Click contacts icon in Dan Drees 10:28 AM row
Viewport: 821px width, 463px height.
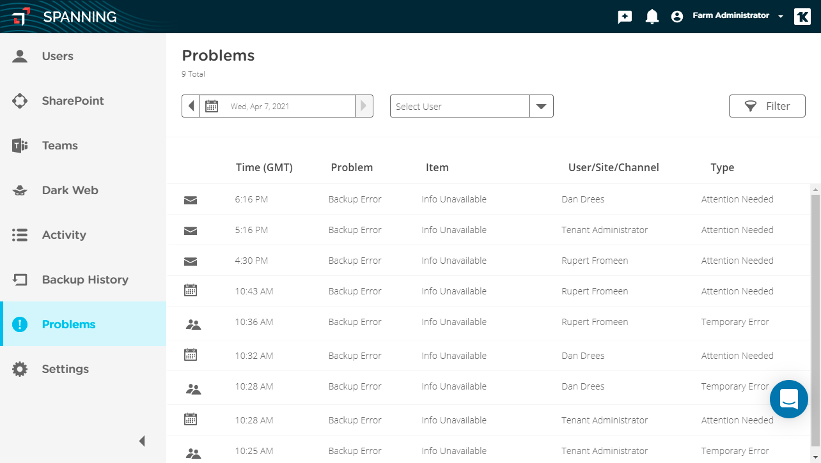point(193,389)
